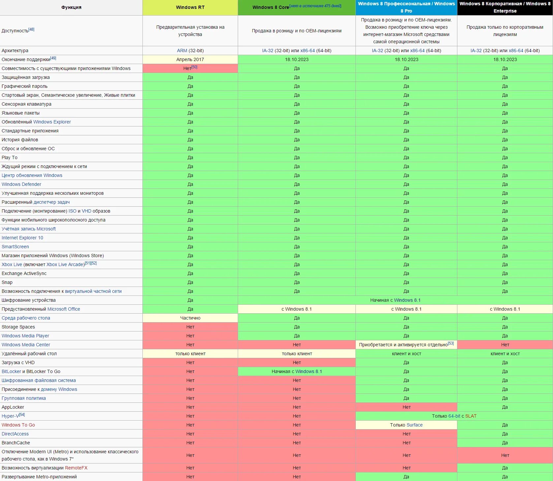This screenshot has height=481, width=553.
Task: Click 'только клиент' in the Windows RT column
Action: pyautogui.click(x=190, y=354)
